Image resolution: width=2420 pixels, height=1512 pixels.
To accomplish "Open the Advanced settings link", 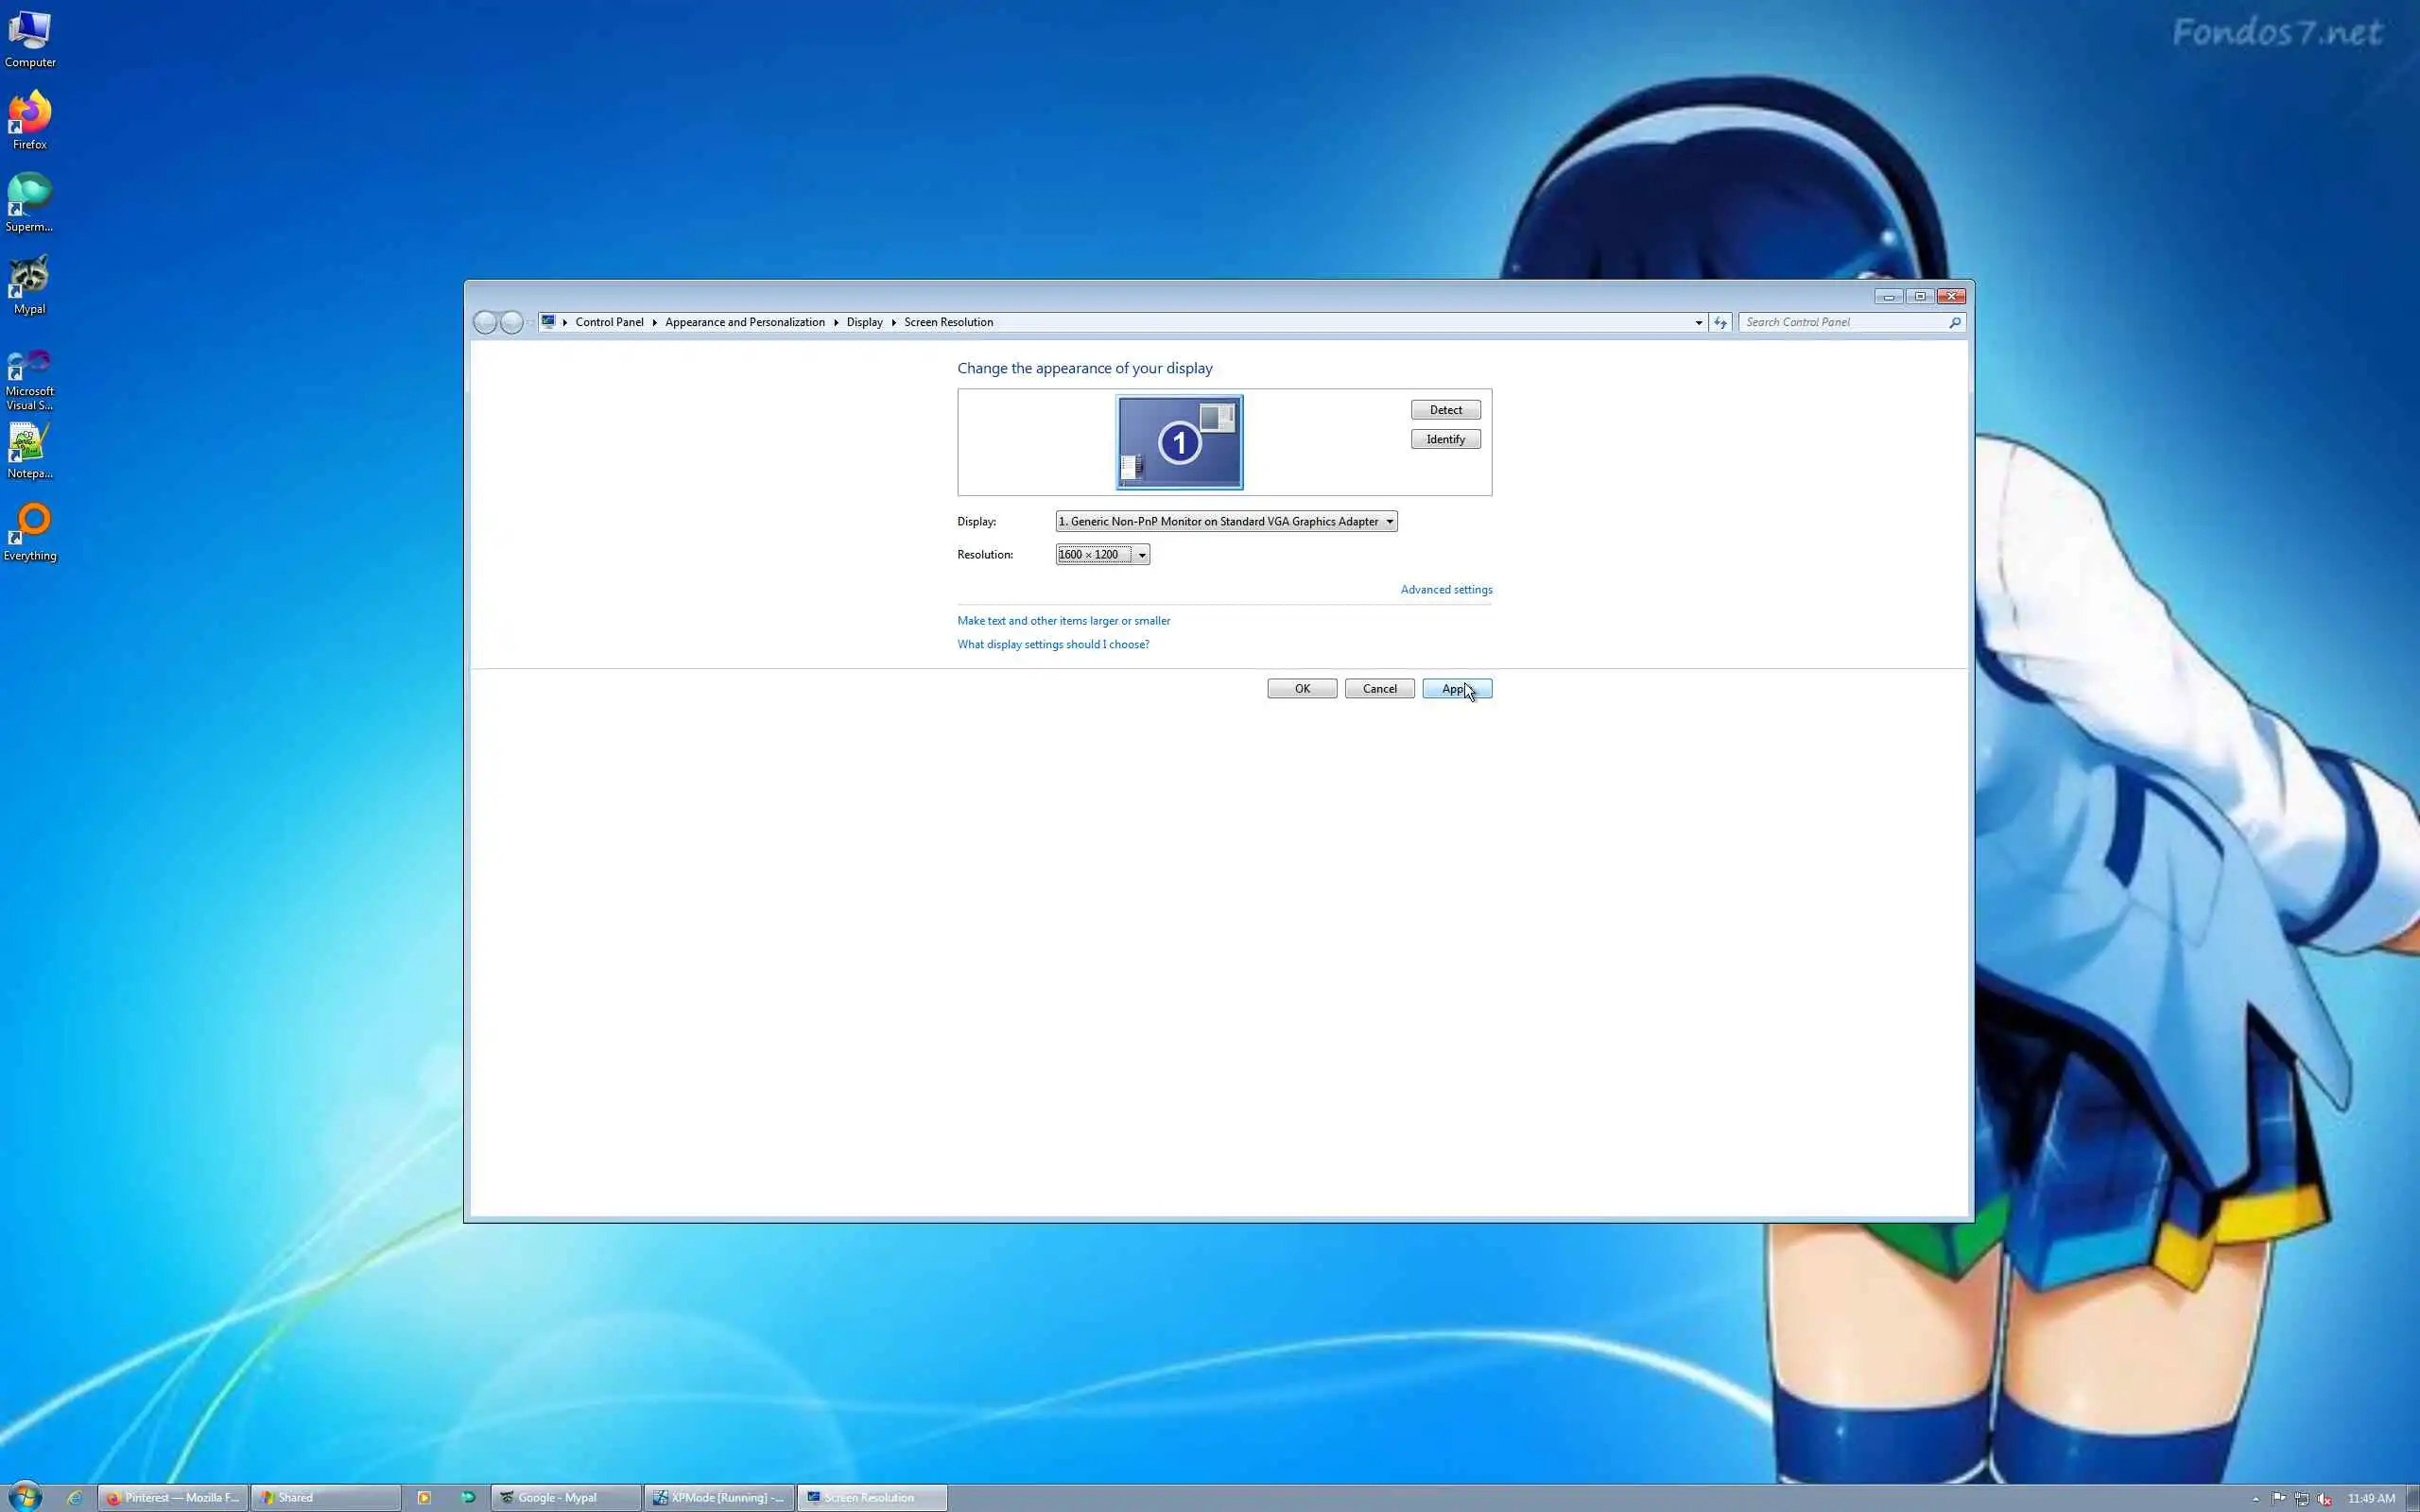I will click(x=1445, y=589).
